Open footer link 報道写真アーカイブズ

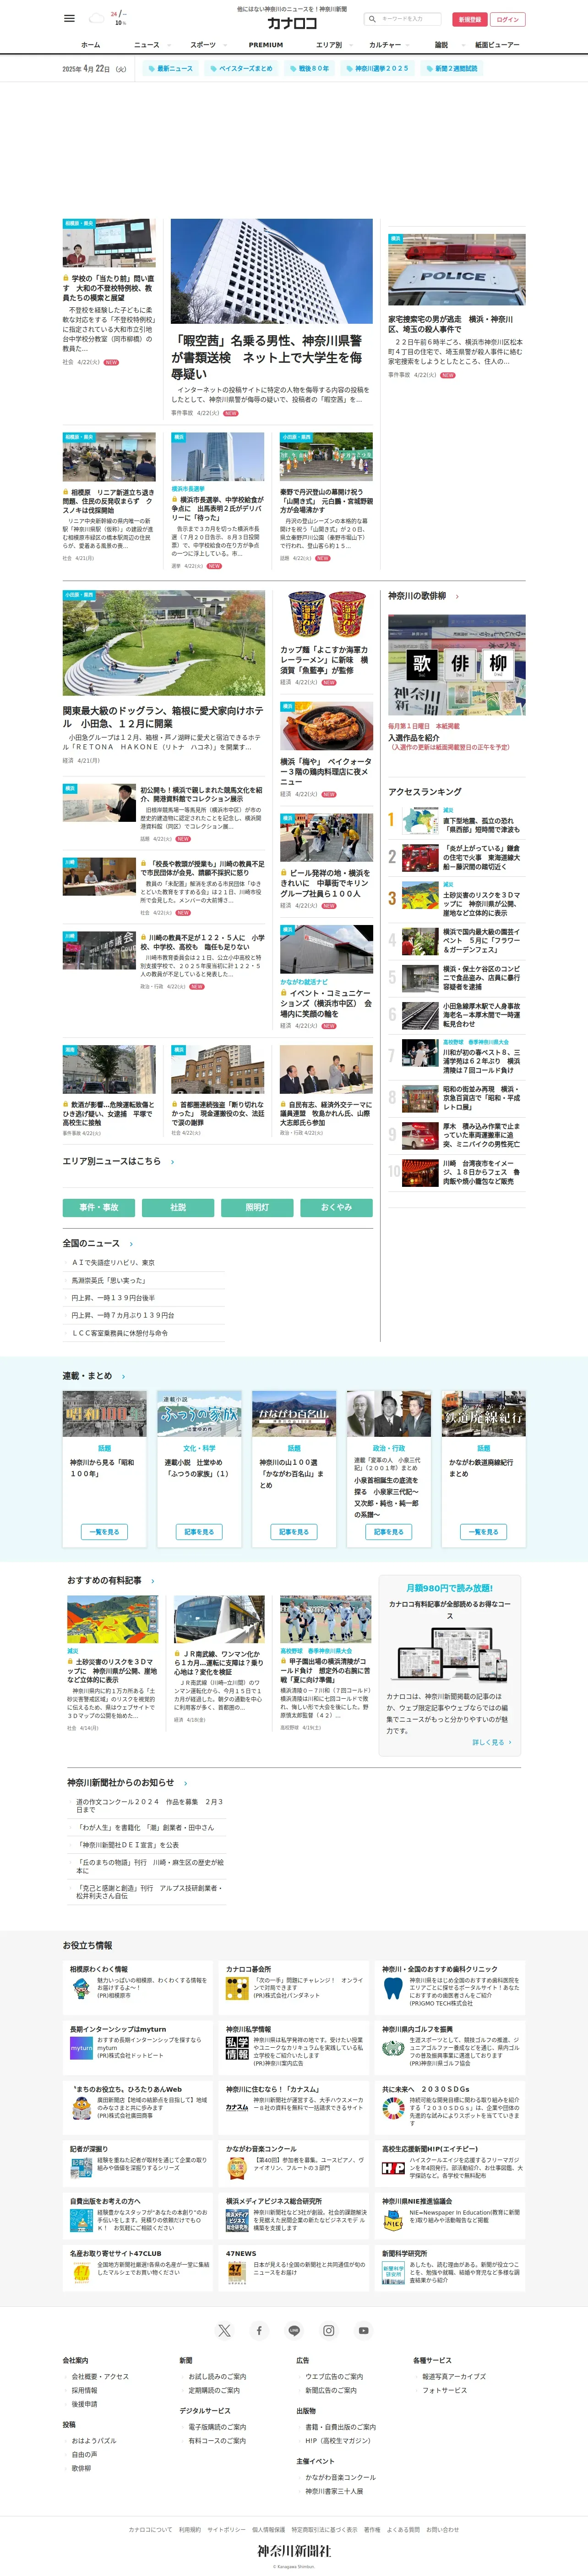point(454,2376)
